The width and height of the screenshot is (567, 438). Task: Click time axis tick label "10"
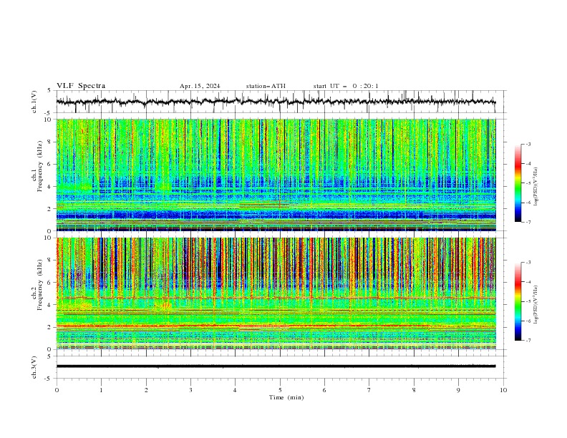pyautogui.click(x=503, y=390)
